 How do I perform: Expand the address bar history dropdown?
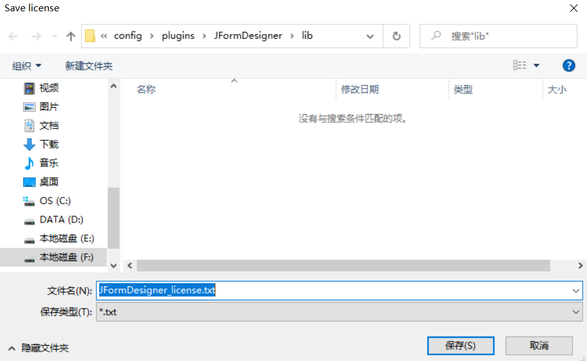coord(370,36)
